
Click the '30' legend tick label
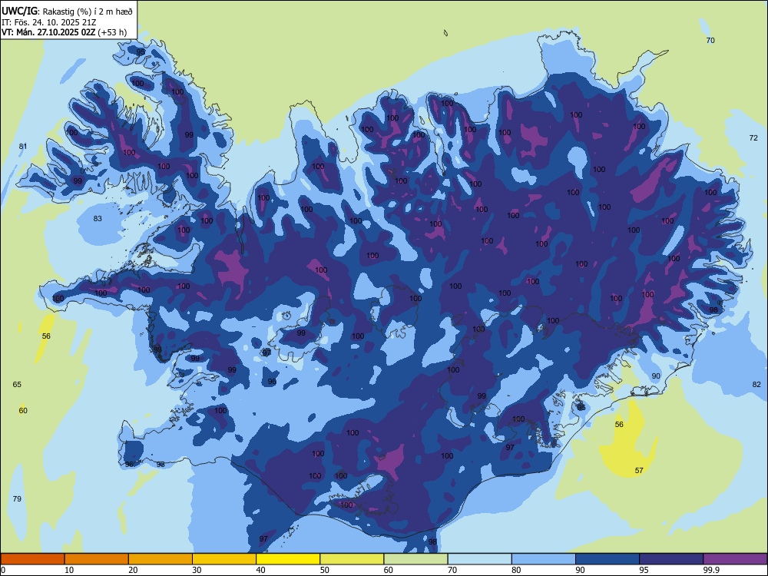pos(197,570)
